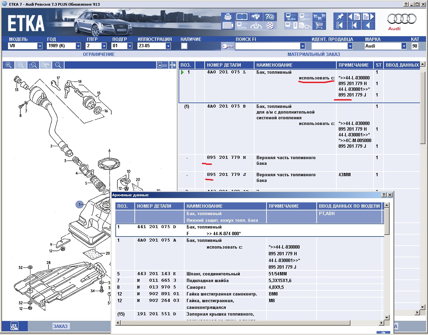
Task: Select part row 895 201 779 H
Action: pos(226,157)
